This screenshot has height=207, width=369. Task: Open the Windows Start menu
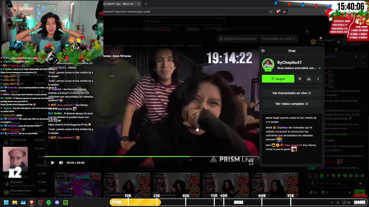pos(6,202)
